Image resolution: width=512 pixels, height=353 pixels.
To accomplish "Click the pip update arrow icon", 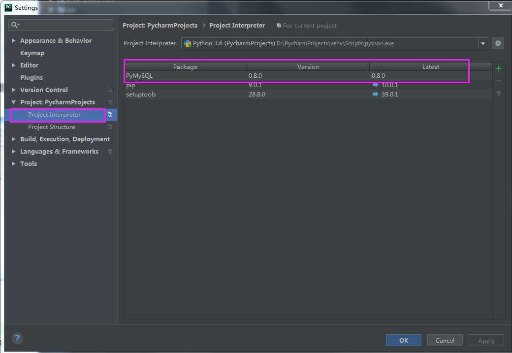I will point(375,85).
